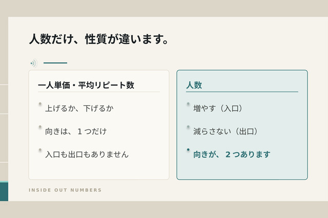The image size is (328, 218).
Task: Click the INSIDE OUT NUMBERS footer label
Action: coord(65,190)
